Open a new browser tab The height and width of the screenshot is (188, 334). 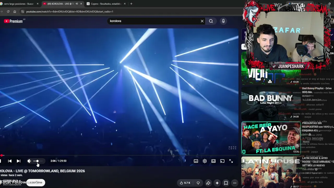[131, 4]
